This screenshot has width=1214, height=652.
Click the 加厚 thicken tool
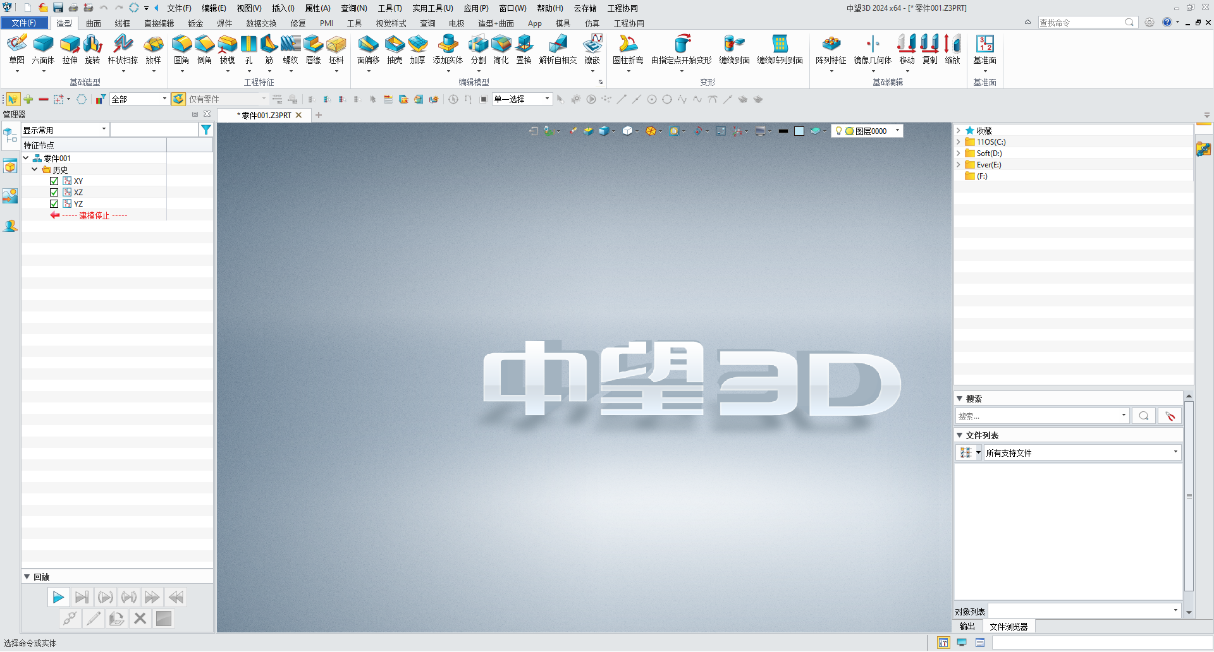pyautogui.click(x=417, y=49)
